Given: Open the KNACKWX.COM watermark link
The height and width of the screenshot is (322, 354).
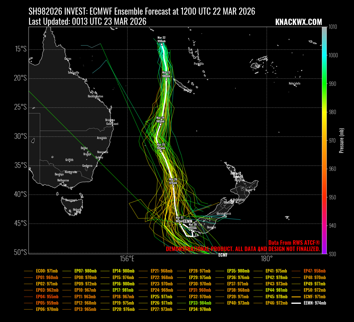Looking at the screenshot, I should click(298, 22).
